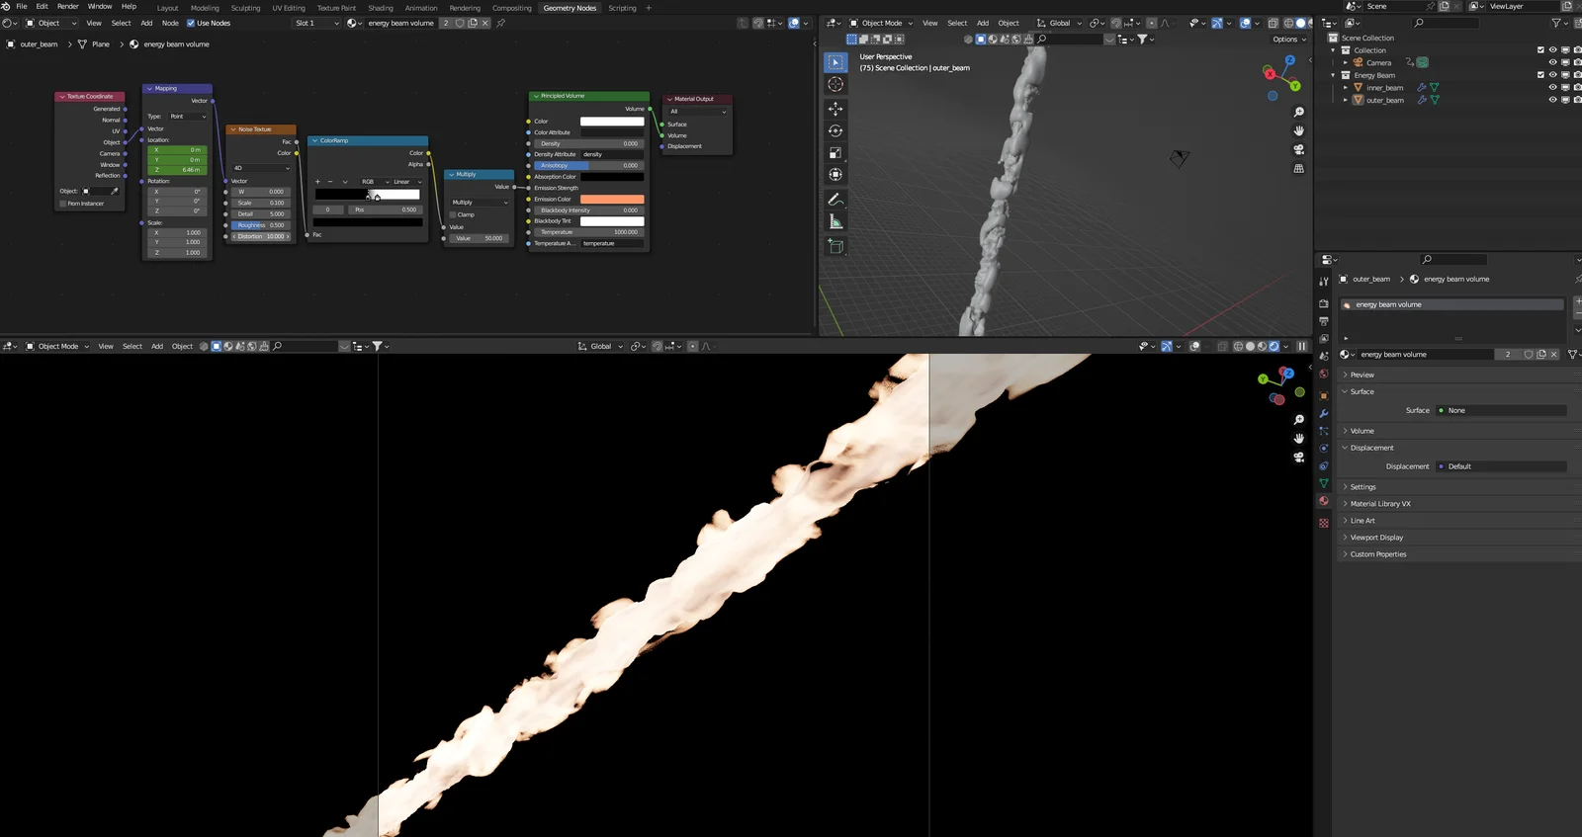The width and height of the screenshot is (1582, 837).
Task: Activate the Cursor tool
Action: (835, 85)
